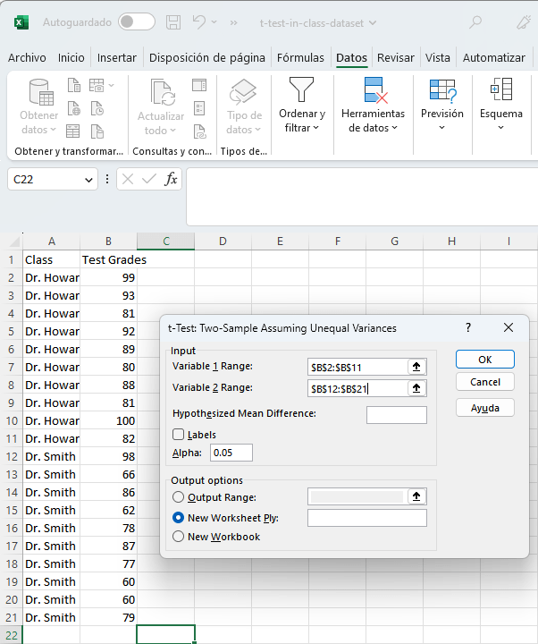Toggle the Autoguardado switch
The height and width of the screenshot is (644, 538).
pyautogui.click(x=136, y=21)
